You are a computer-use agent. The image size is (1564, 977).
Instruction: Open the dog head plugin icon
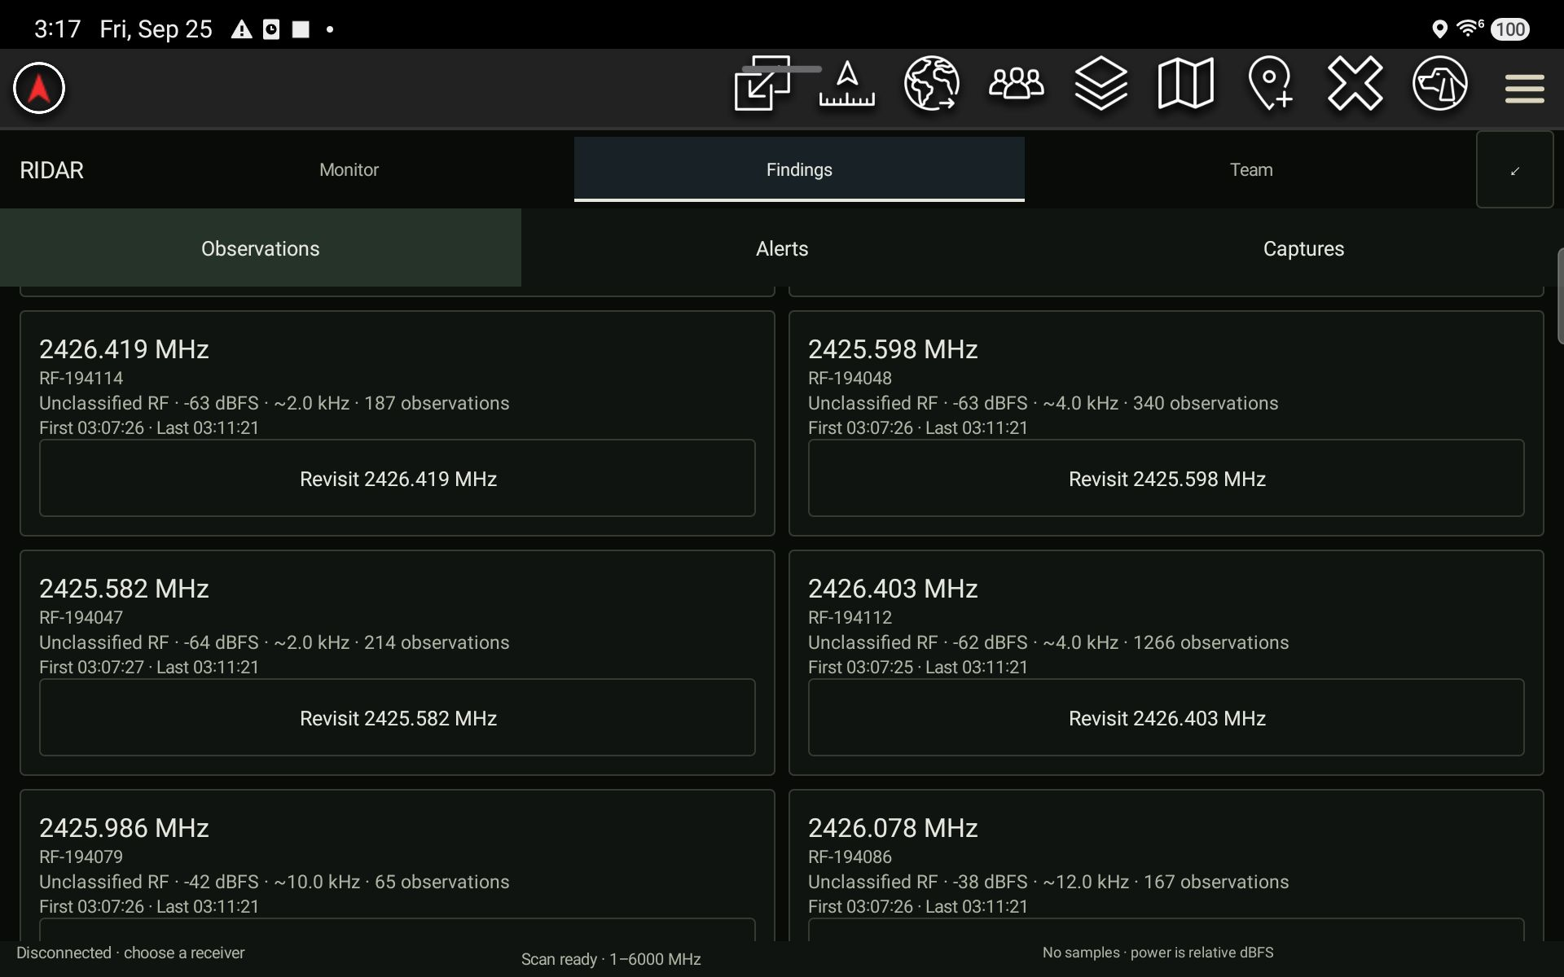[x=1440, y=83]
